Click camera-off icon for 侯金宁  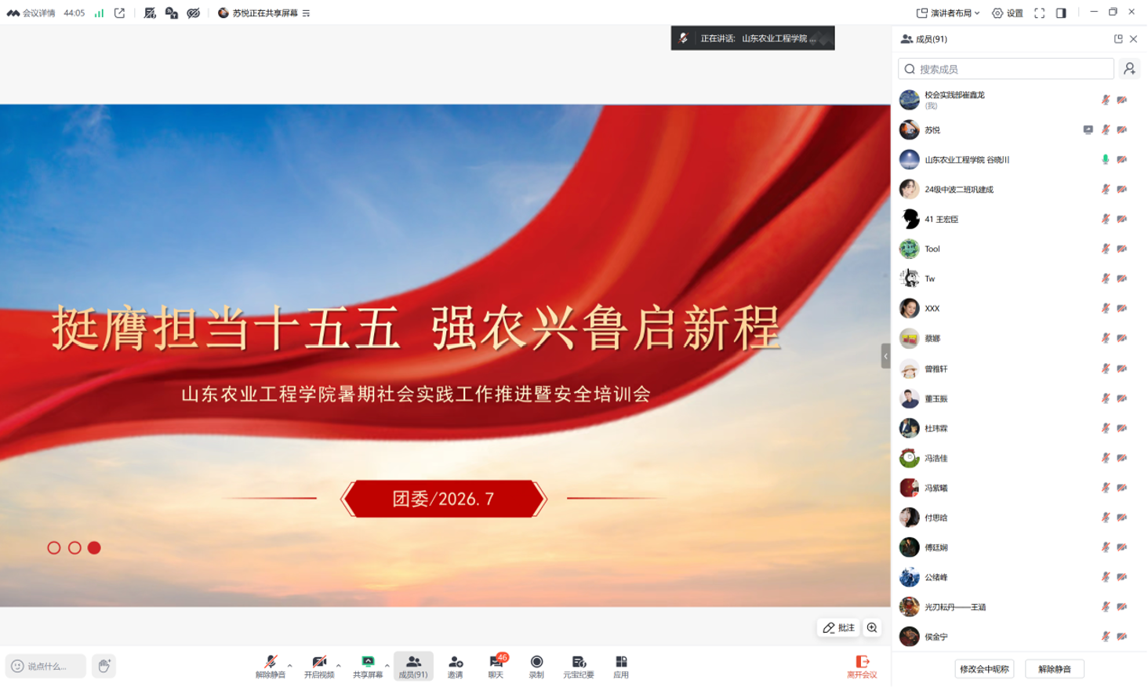tap(1122, 637)
